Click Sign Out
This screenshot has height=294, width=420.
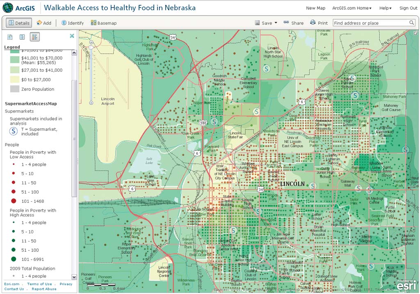point(408,8)
